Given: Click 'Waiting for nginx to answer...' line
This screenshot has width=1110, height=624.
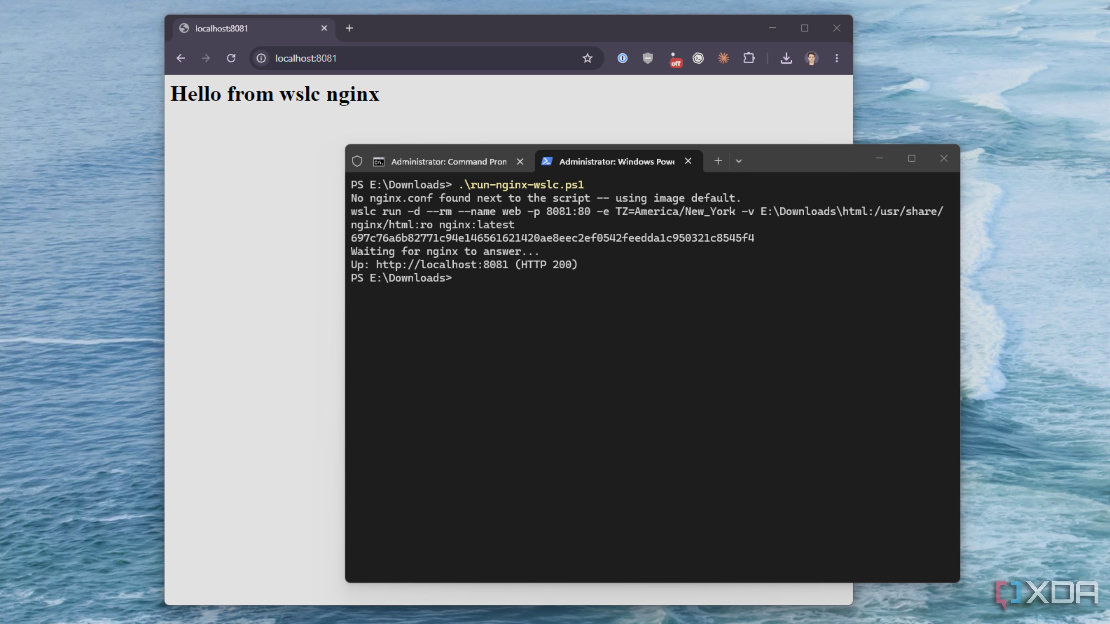Looking at the screenshot, I should (x=445, y=251).
